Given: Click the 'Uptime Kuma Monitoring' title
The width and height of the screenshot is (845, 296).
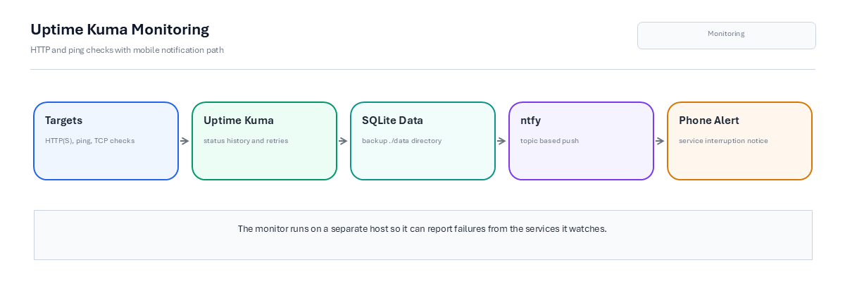Looking at the screenshot, I should click(x=120, y=30).
